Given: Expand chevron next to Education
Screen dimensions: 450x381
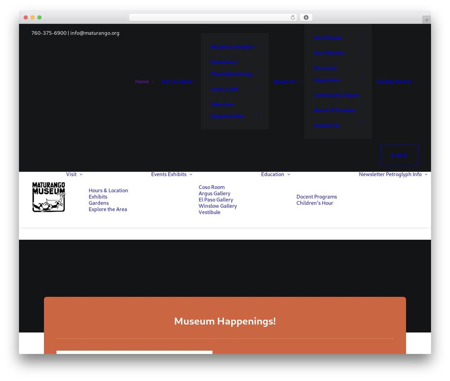Looking at the screenshot, I should tap(289, 174).
